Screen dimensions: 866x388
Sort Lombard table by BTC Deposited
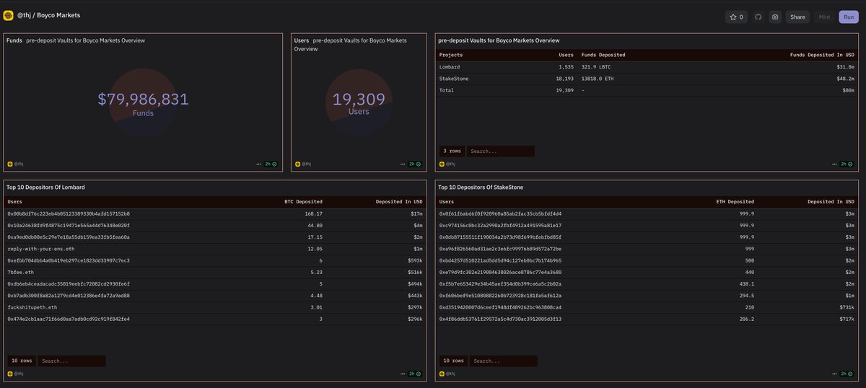tap(303, 202)
